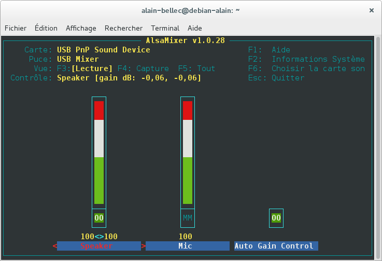Select the Speaker control label
The image size is (382, 261).
[99, 246]
